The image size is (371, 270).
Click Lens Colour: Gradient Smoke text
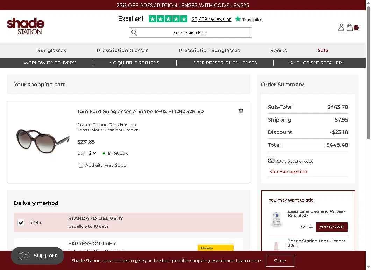click(x=108, y=130)
